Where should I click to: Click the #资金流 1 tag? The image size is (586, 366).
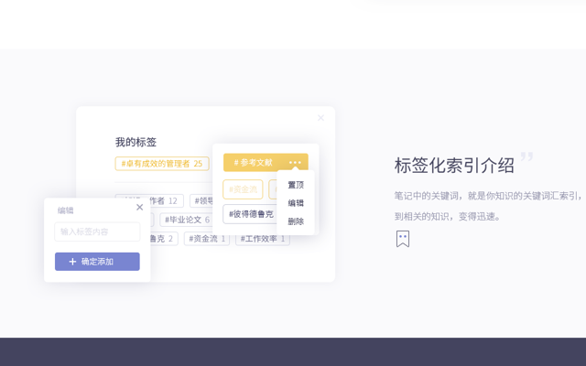point(207,239)
